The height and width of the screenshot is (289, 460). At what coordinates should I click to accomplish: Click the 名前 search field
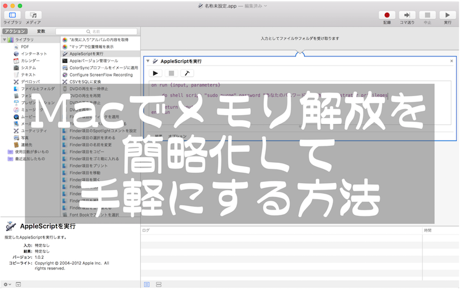pos(96,32)
